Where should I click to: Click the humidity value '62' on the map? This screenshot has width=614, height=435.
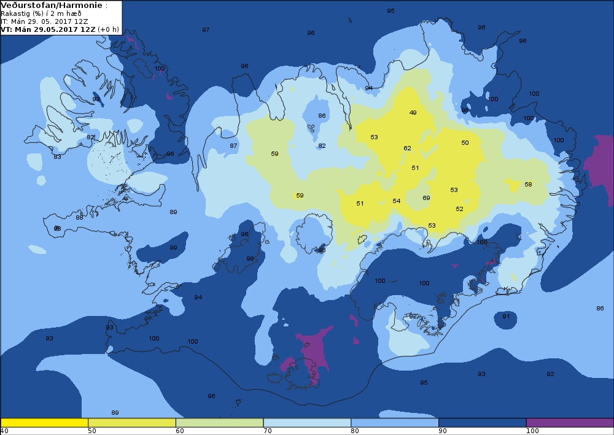tap(407, 148)
